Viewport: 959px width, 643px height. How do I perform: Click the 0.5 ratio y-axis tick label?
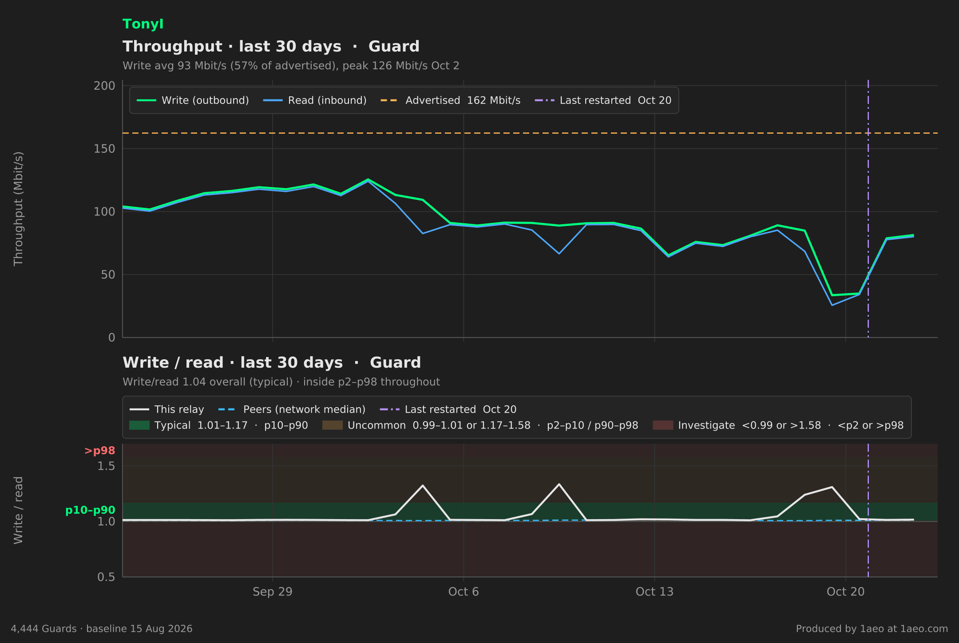(106, 577)
